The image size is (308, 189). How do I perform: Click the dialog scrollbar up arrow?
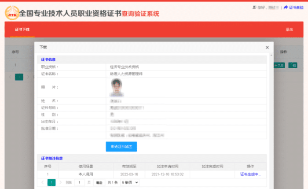[271, 55]
